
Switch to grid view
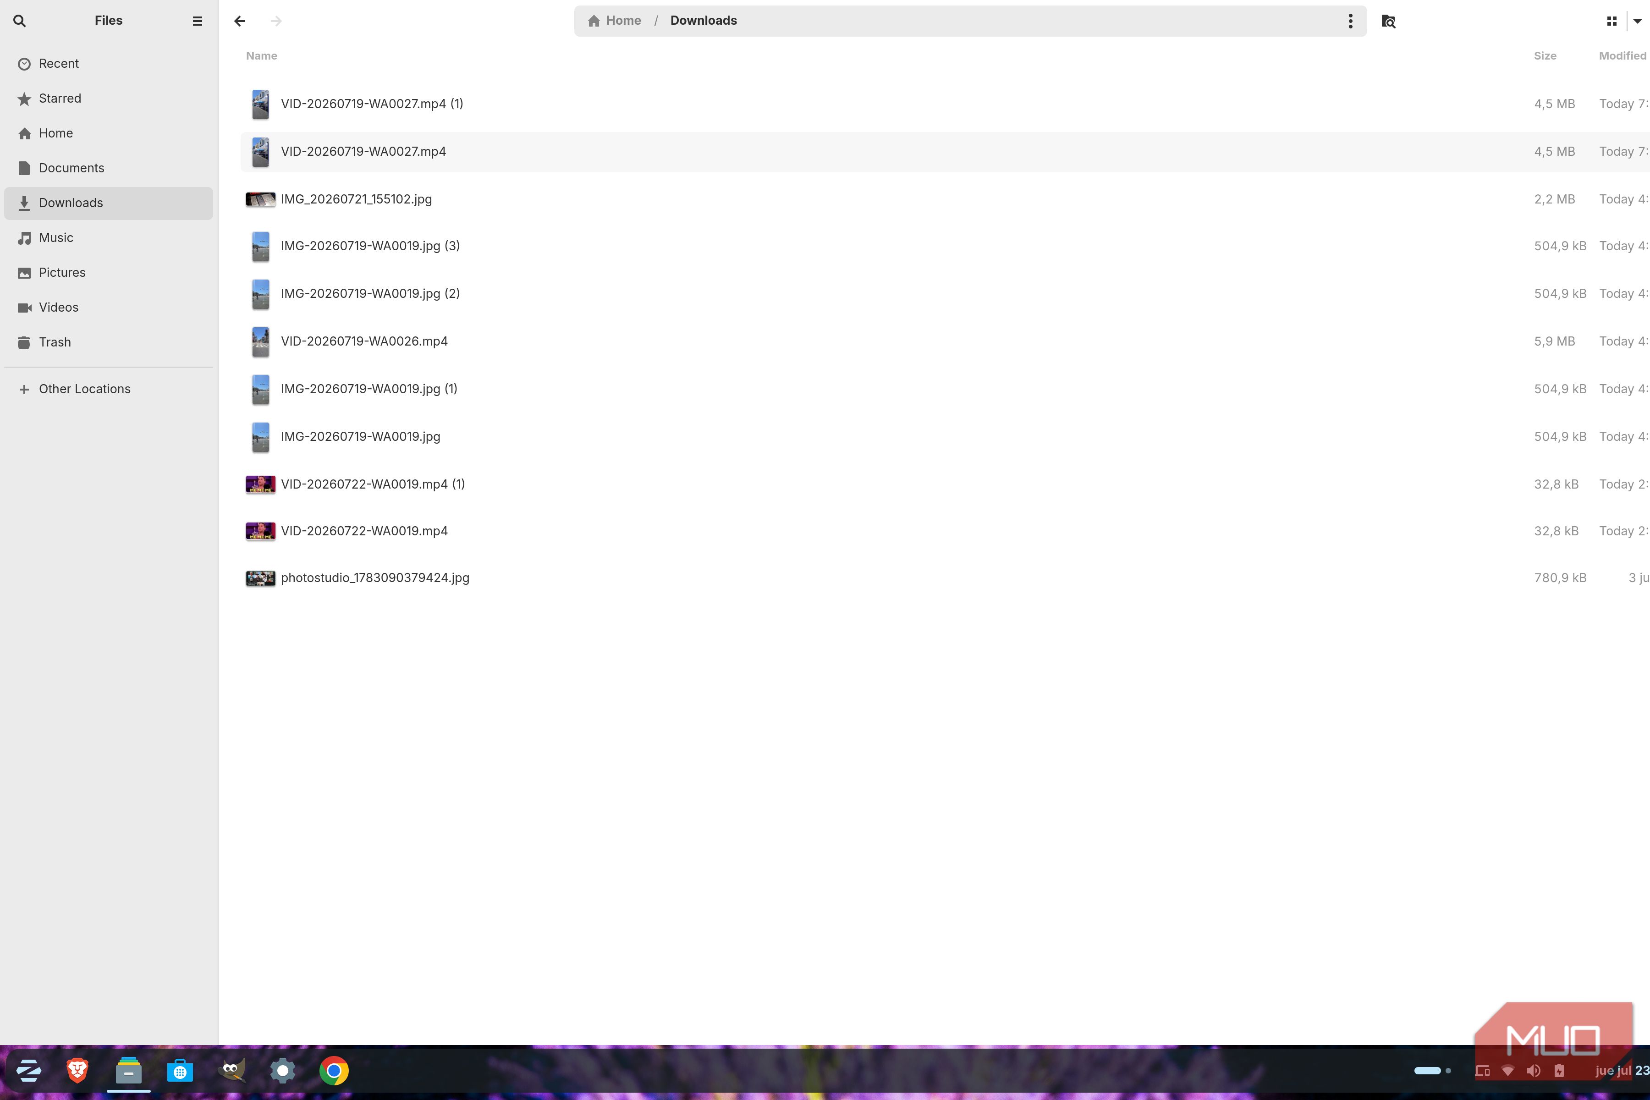click(1611, 21)
